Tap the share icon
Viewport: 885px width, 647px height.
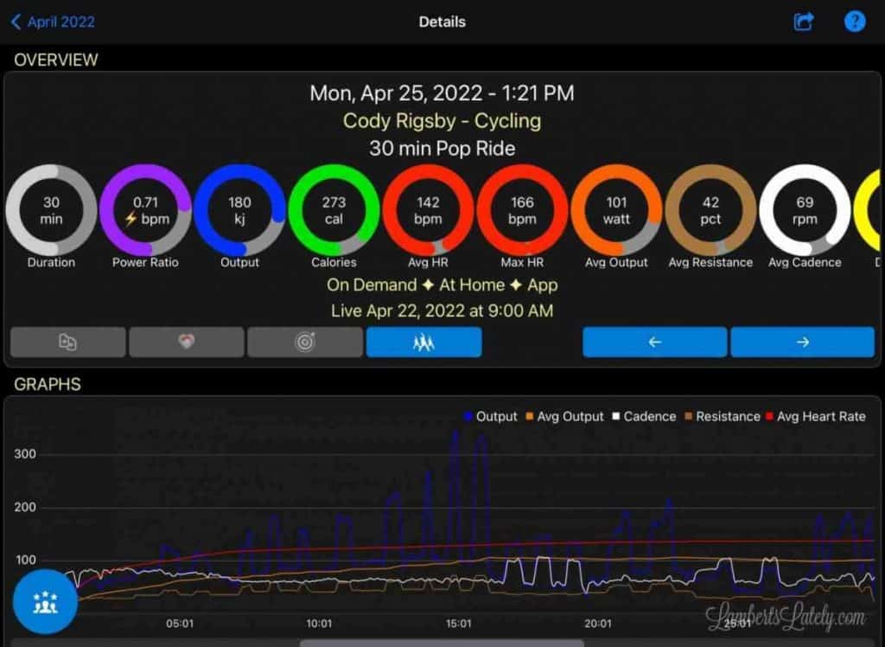point(804,22)
